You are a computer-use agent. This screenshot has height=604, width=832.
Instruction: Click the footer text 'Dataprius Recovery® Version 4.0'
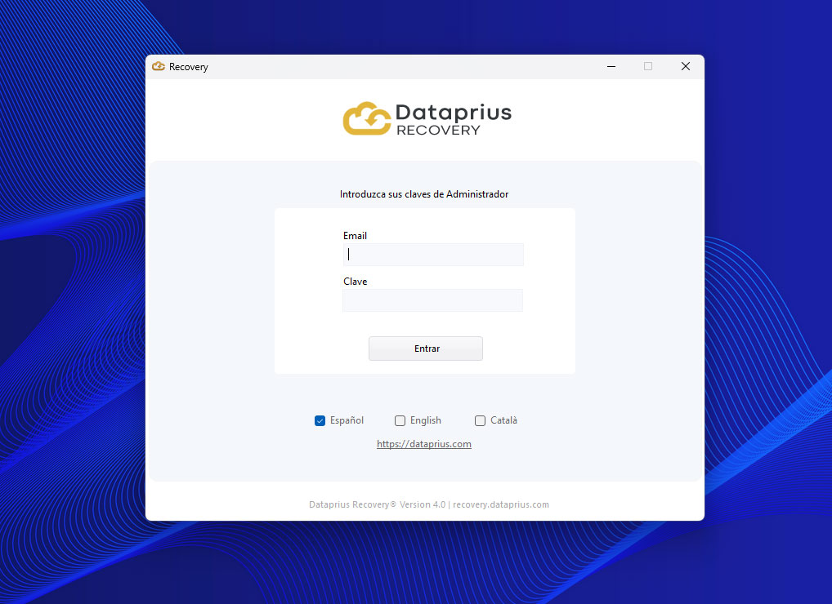click(x=378, y=504)
